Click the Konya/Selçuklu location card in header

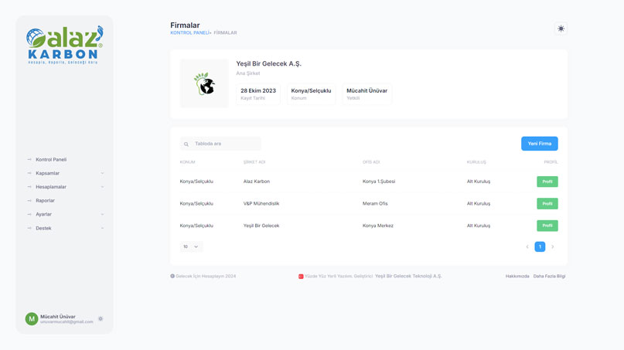pos(311,93)
